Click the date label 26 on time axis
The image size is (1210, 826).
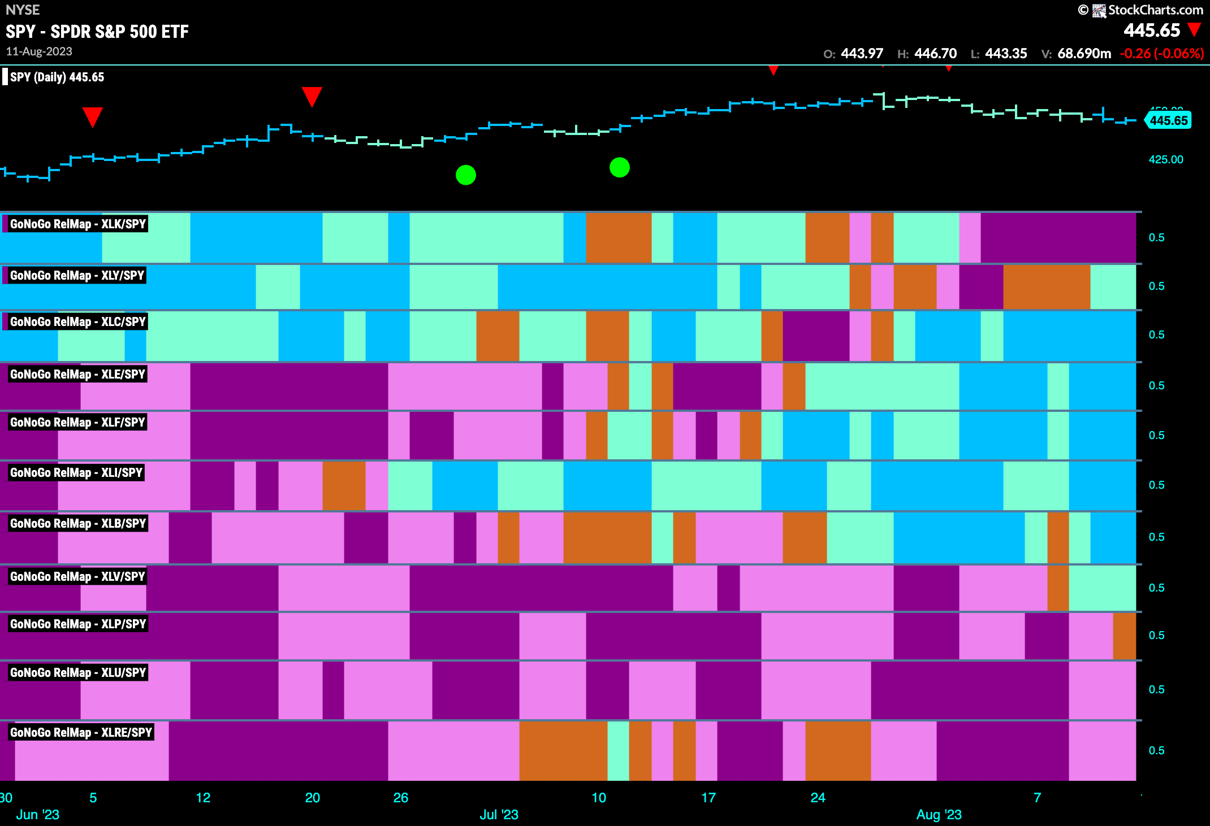(401, 798)
